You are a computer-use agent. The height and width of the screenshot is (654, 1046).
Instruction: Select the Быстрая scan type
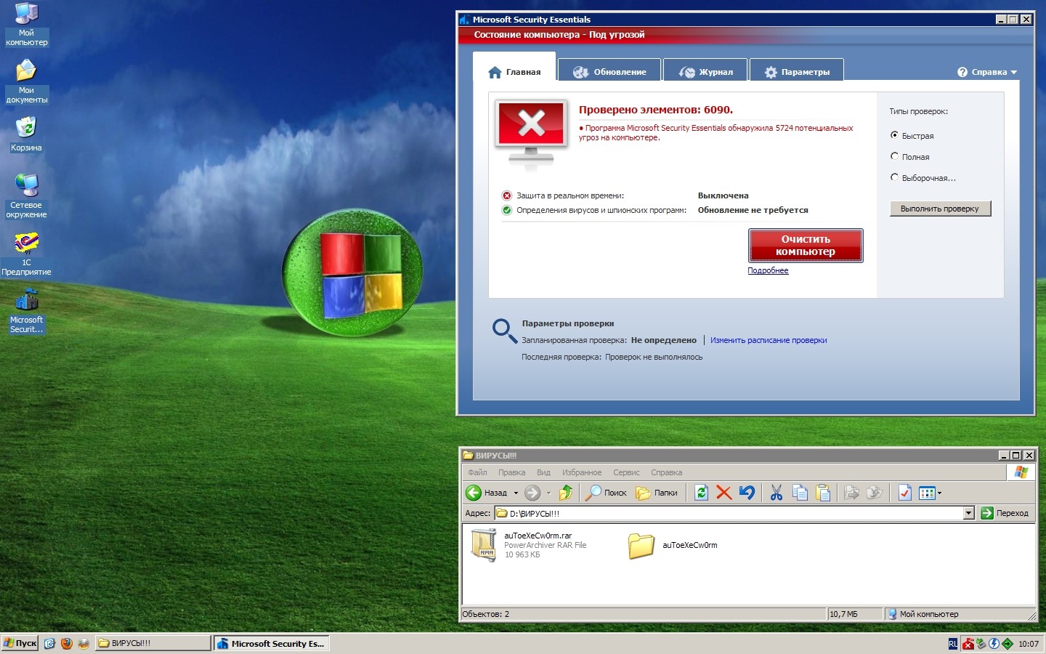895,135
